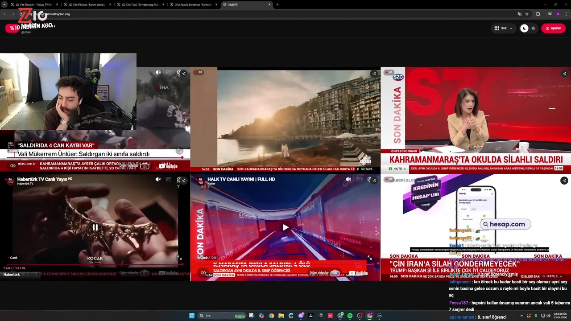Open the HALK TV CANLI YAYINI title link
This screenshot has width=571, height=321.
pyautogui.click(x=241, y=179)
